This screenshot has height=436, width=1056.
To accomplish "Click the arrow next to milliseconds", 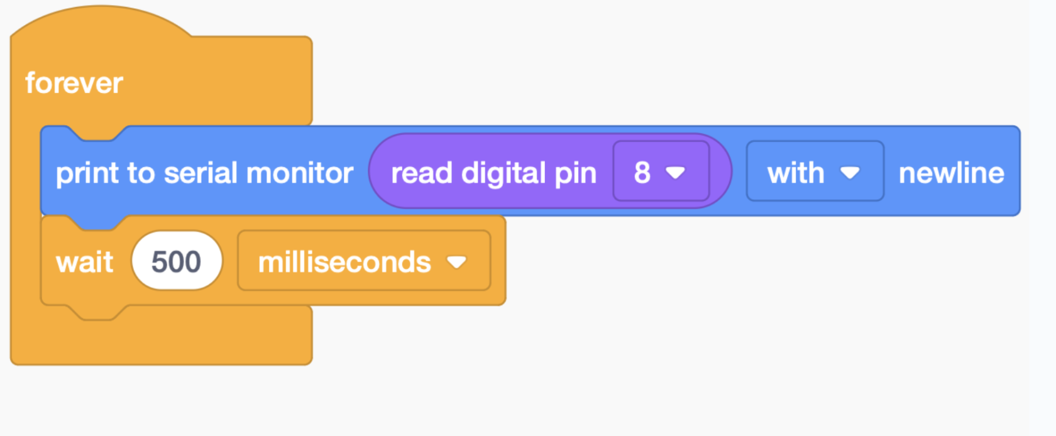I will (x=457, y=262).
